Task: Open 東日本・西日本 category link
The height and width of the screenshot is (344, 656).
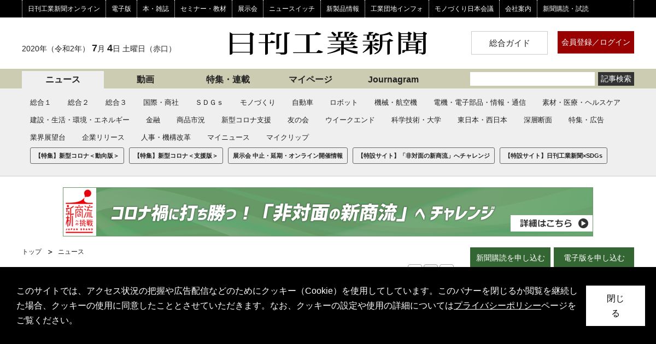Action: pyautogui.click(x=482, y=120)
